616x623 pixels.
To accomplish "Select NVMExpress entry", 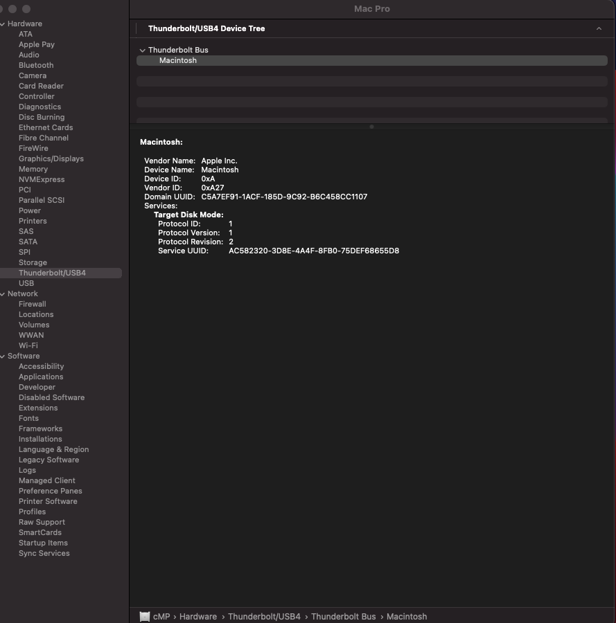I will (x=42, y=179).
